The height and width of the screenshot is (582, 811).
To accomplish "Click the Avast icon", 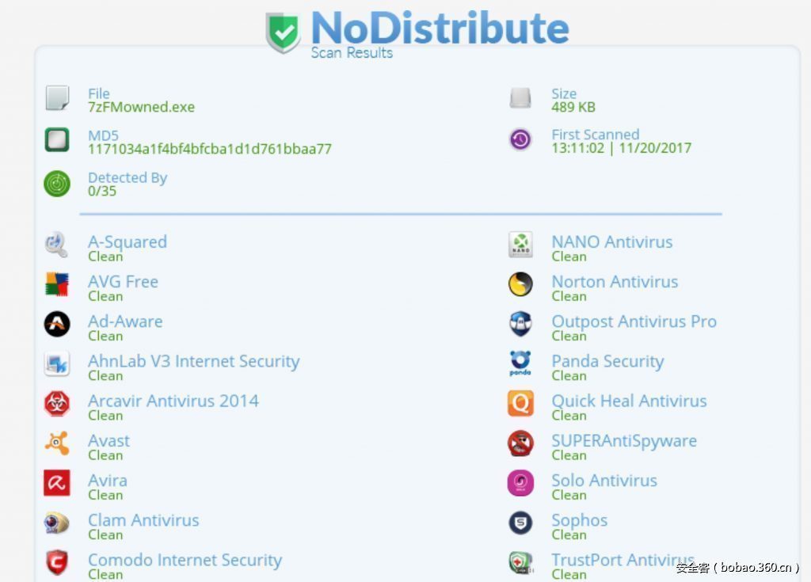I will 57,443.
